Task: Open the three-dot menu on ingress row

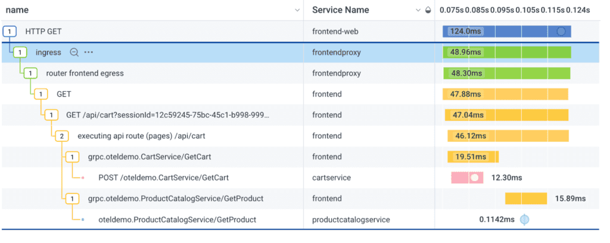Action: tap(89, 52)
